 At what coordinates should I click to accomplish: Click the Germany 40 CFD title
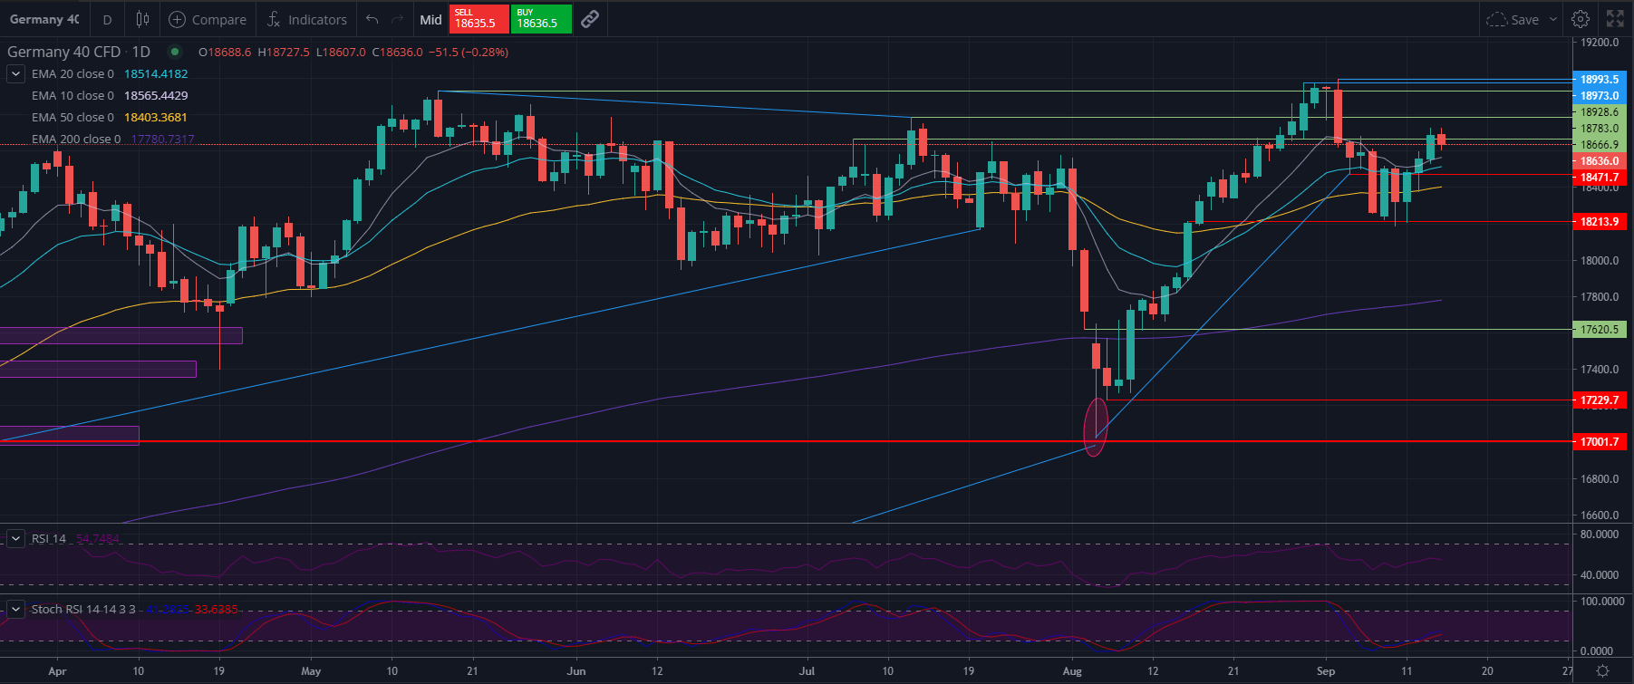point(63,52)
